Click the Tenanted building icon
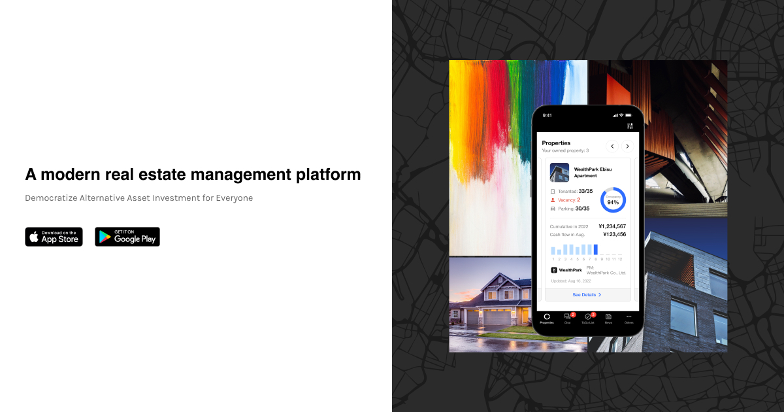The height and width of the screenshot is (412, 784). [553, 192]
